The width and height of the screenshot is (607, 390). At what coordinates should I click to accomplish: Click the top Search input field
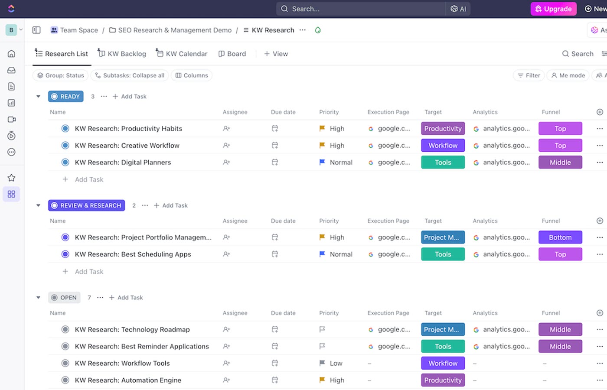[x=360, y=9]
